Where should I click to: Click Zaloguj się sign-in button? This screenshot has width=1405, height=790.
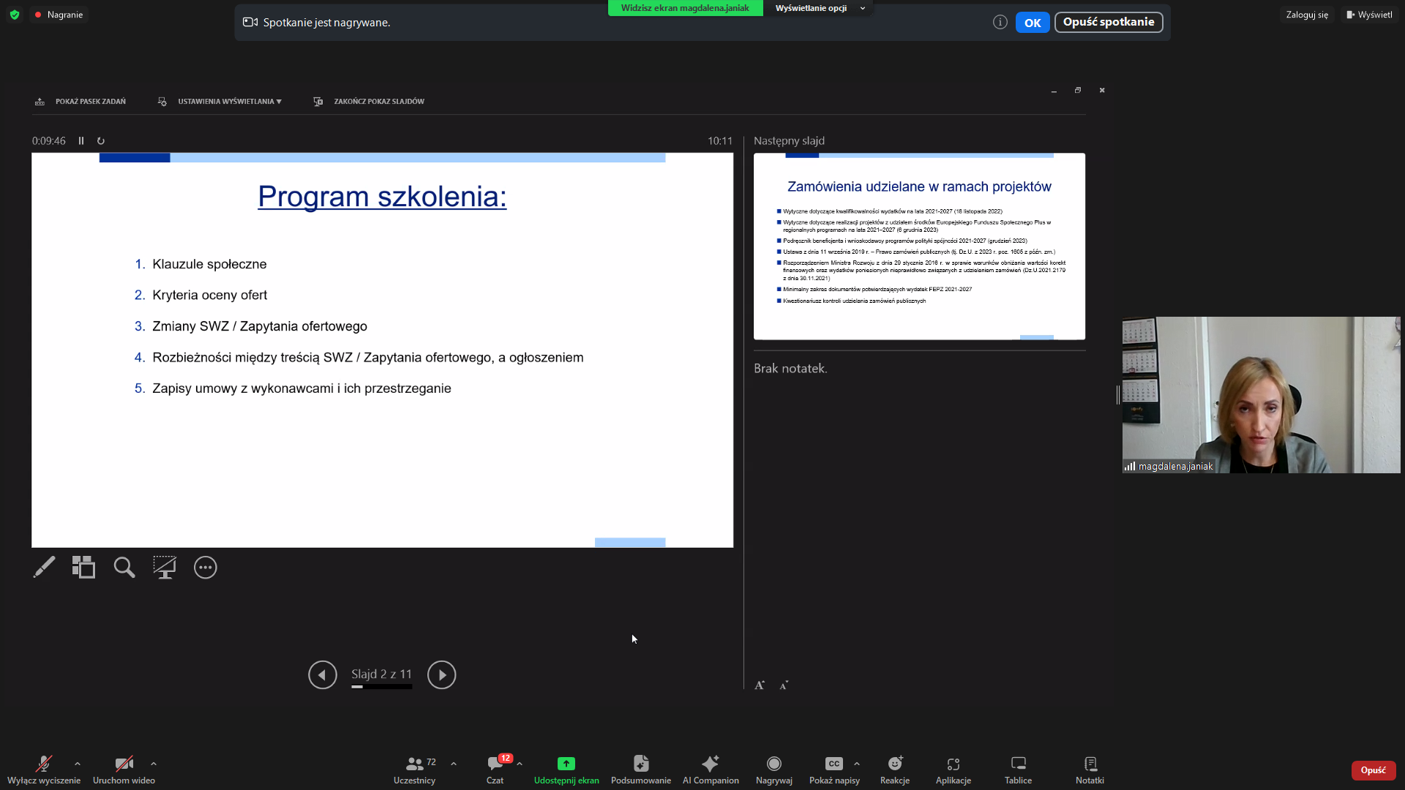1307,15
